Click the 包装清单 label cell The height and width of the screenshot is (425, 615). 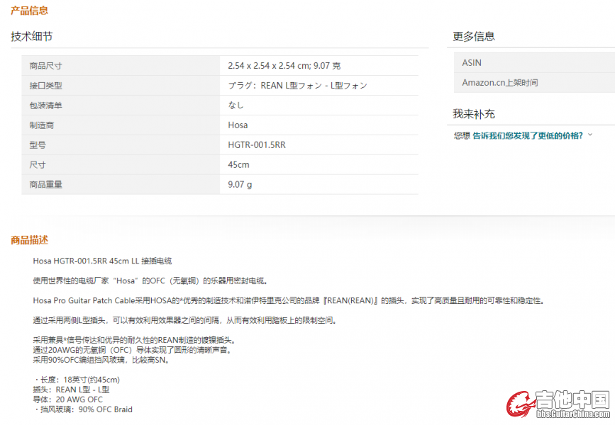pos(46,106)
